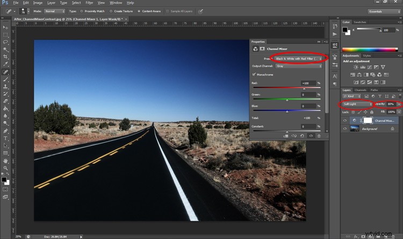
Task: Open the File menu
Action: (16, 3)
